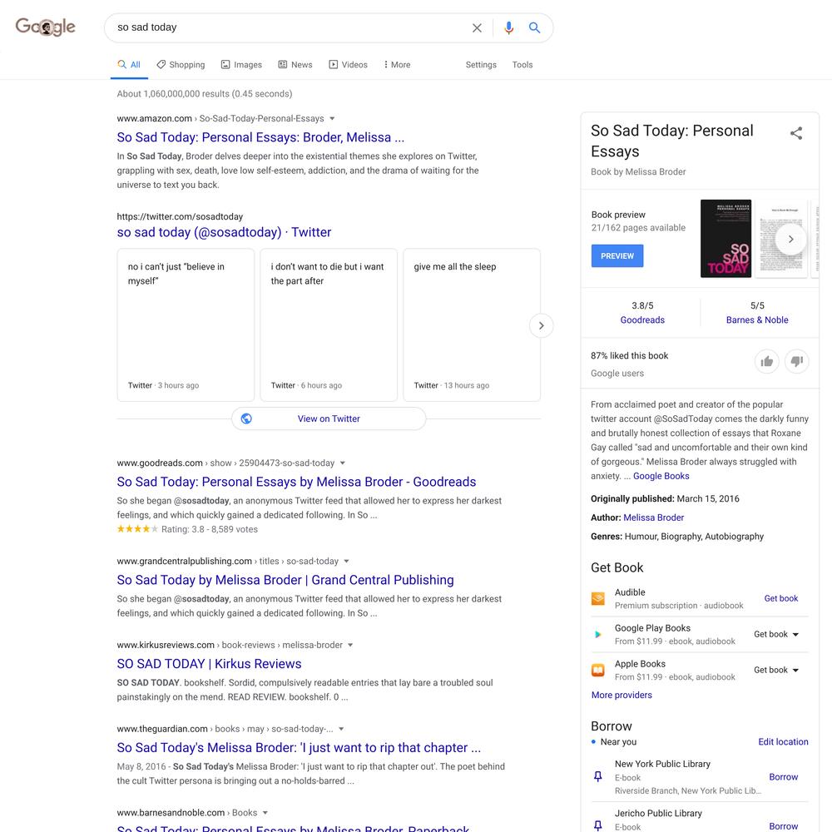Open the Goodreads Personal Essays result

point(297,482)
